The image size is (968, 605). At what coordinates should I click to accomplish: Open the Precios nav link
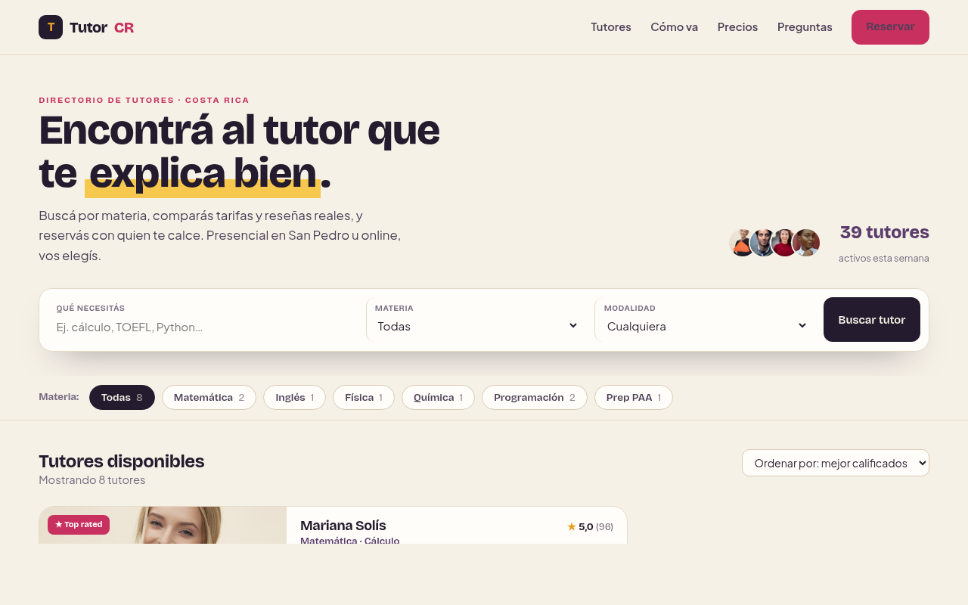click(x=737, y=27)
